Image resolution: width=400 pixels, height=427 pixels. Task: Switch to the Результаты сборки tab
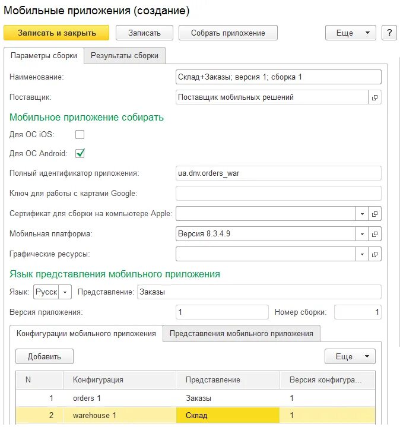click(x=125, y=56)
